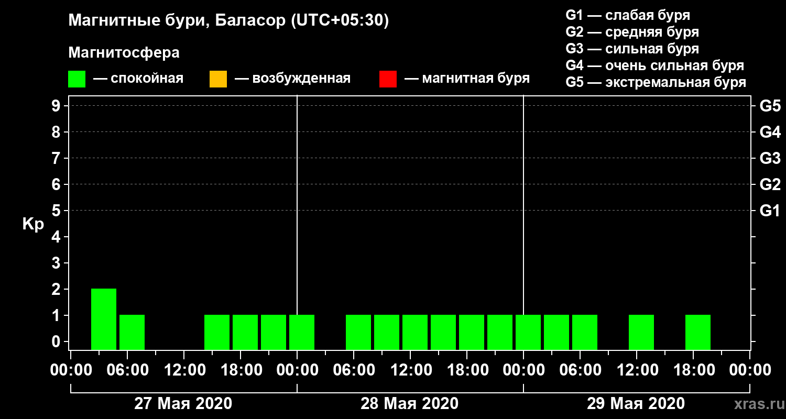The height and width of the screenshot is (419, 786).
Task: Click the legend label '— магнитная буря'
Action: pyautogui.click(x=467, y=79)
